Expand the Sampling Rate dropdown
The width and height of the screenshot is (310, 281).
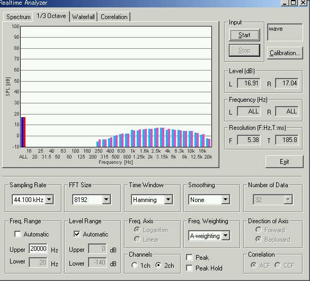[x=49, y=199]
